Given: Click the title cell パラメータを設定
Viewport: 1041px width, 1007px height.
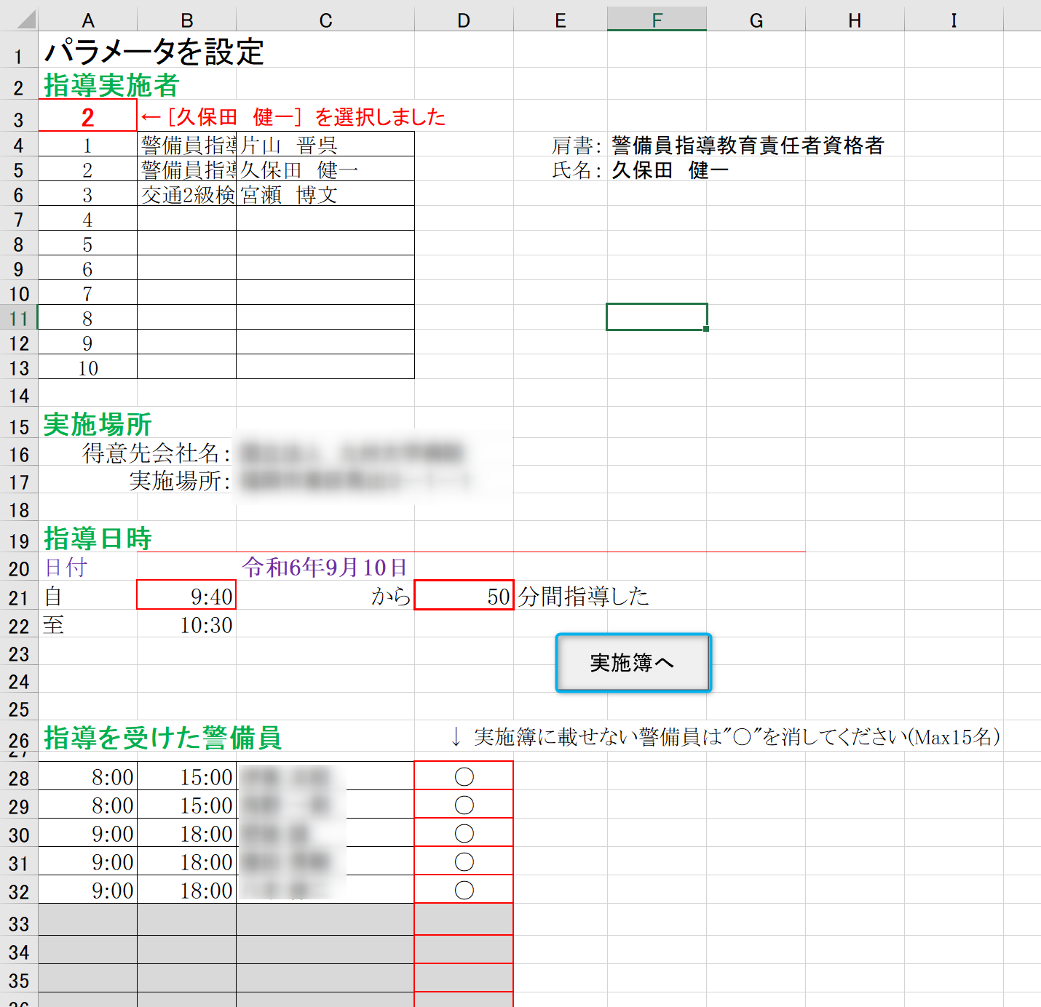Looking at the screenshot, I should [x=154, y=52].
